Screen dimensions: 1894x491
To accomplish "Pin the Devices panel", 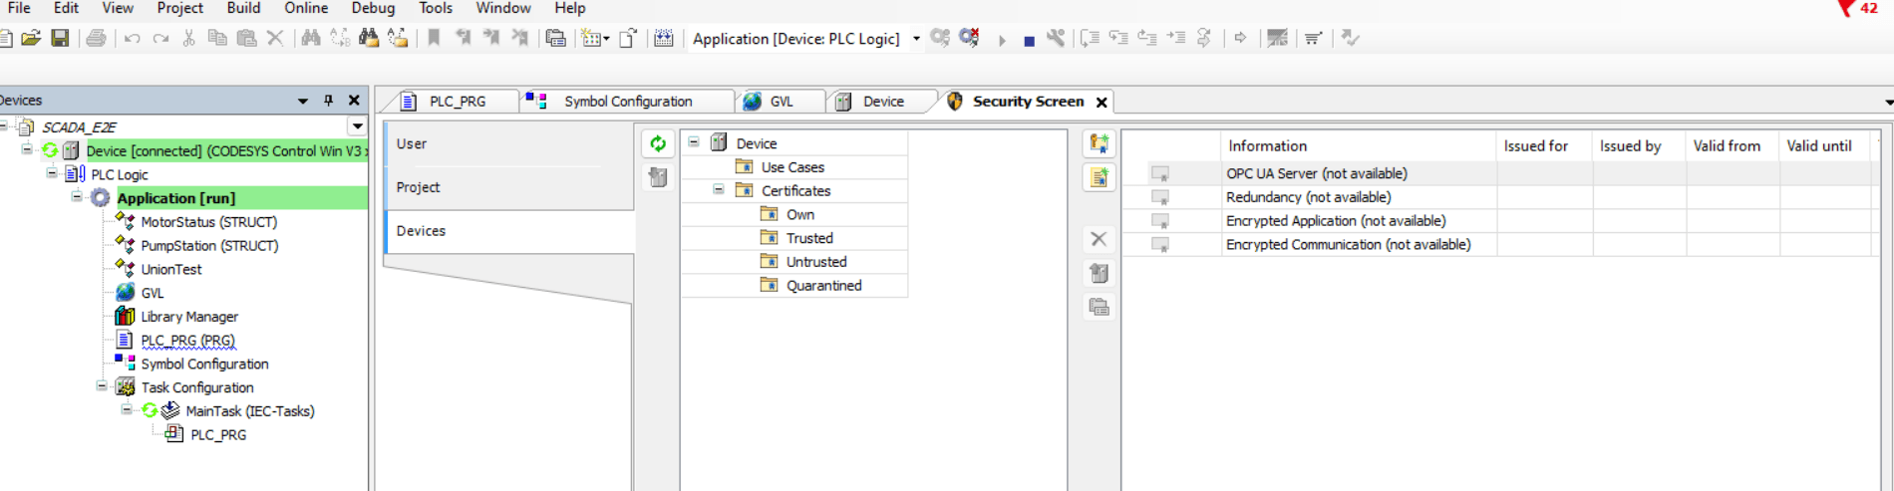I will [x=328, y=101].
